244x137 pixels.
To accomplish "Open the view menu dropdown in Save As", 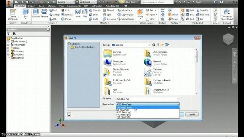I will click(x=167, y=45).
